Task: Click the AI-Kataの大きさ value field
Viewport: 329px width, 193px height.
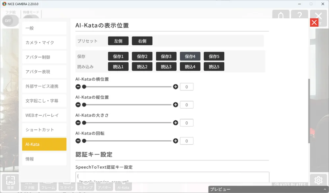Action: pos(187,123)
